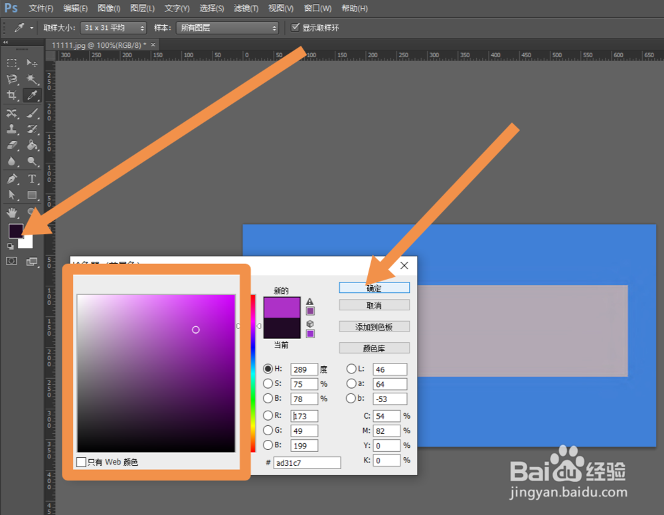Open the 视图(V) menu
664x515 pixels.
click(281, 9)
